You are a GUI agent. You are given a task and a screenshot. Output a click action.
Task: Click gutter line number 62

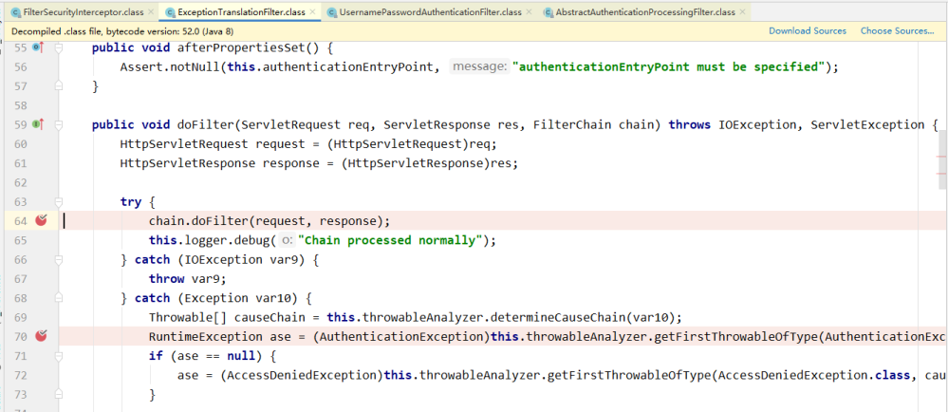pyautogui.click(x=20, y=182)
